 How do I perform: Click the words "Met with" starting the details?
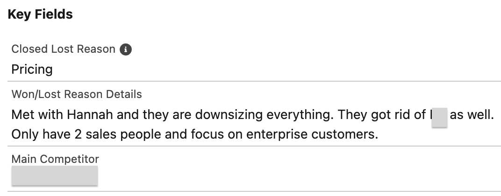tap(37, 114)
